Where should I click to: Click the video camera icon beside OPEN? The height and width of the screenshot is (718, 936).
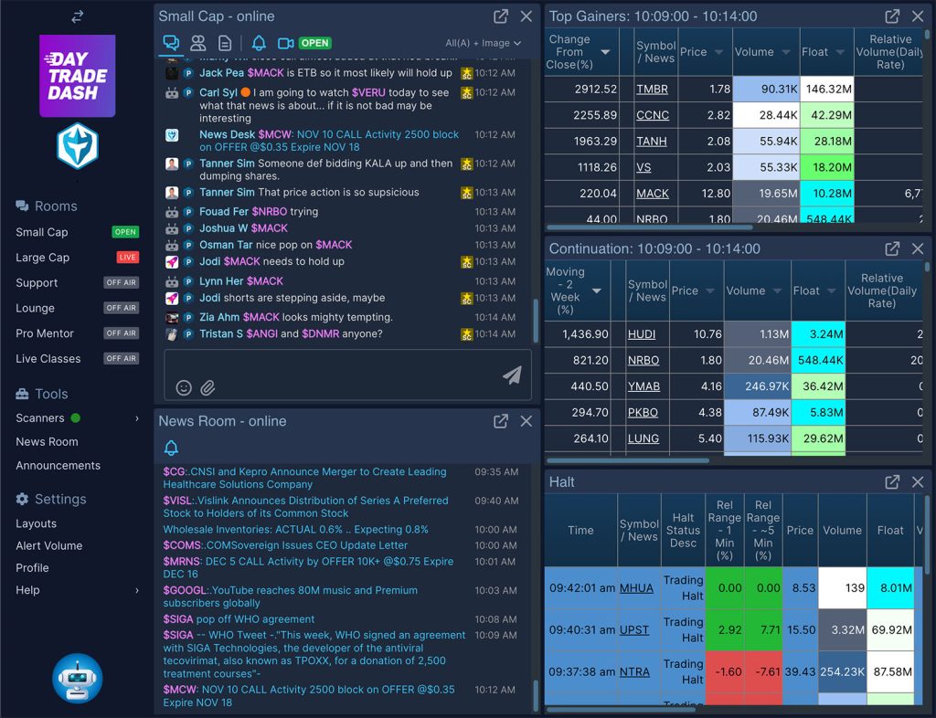point(286,43)
